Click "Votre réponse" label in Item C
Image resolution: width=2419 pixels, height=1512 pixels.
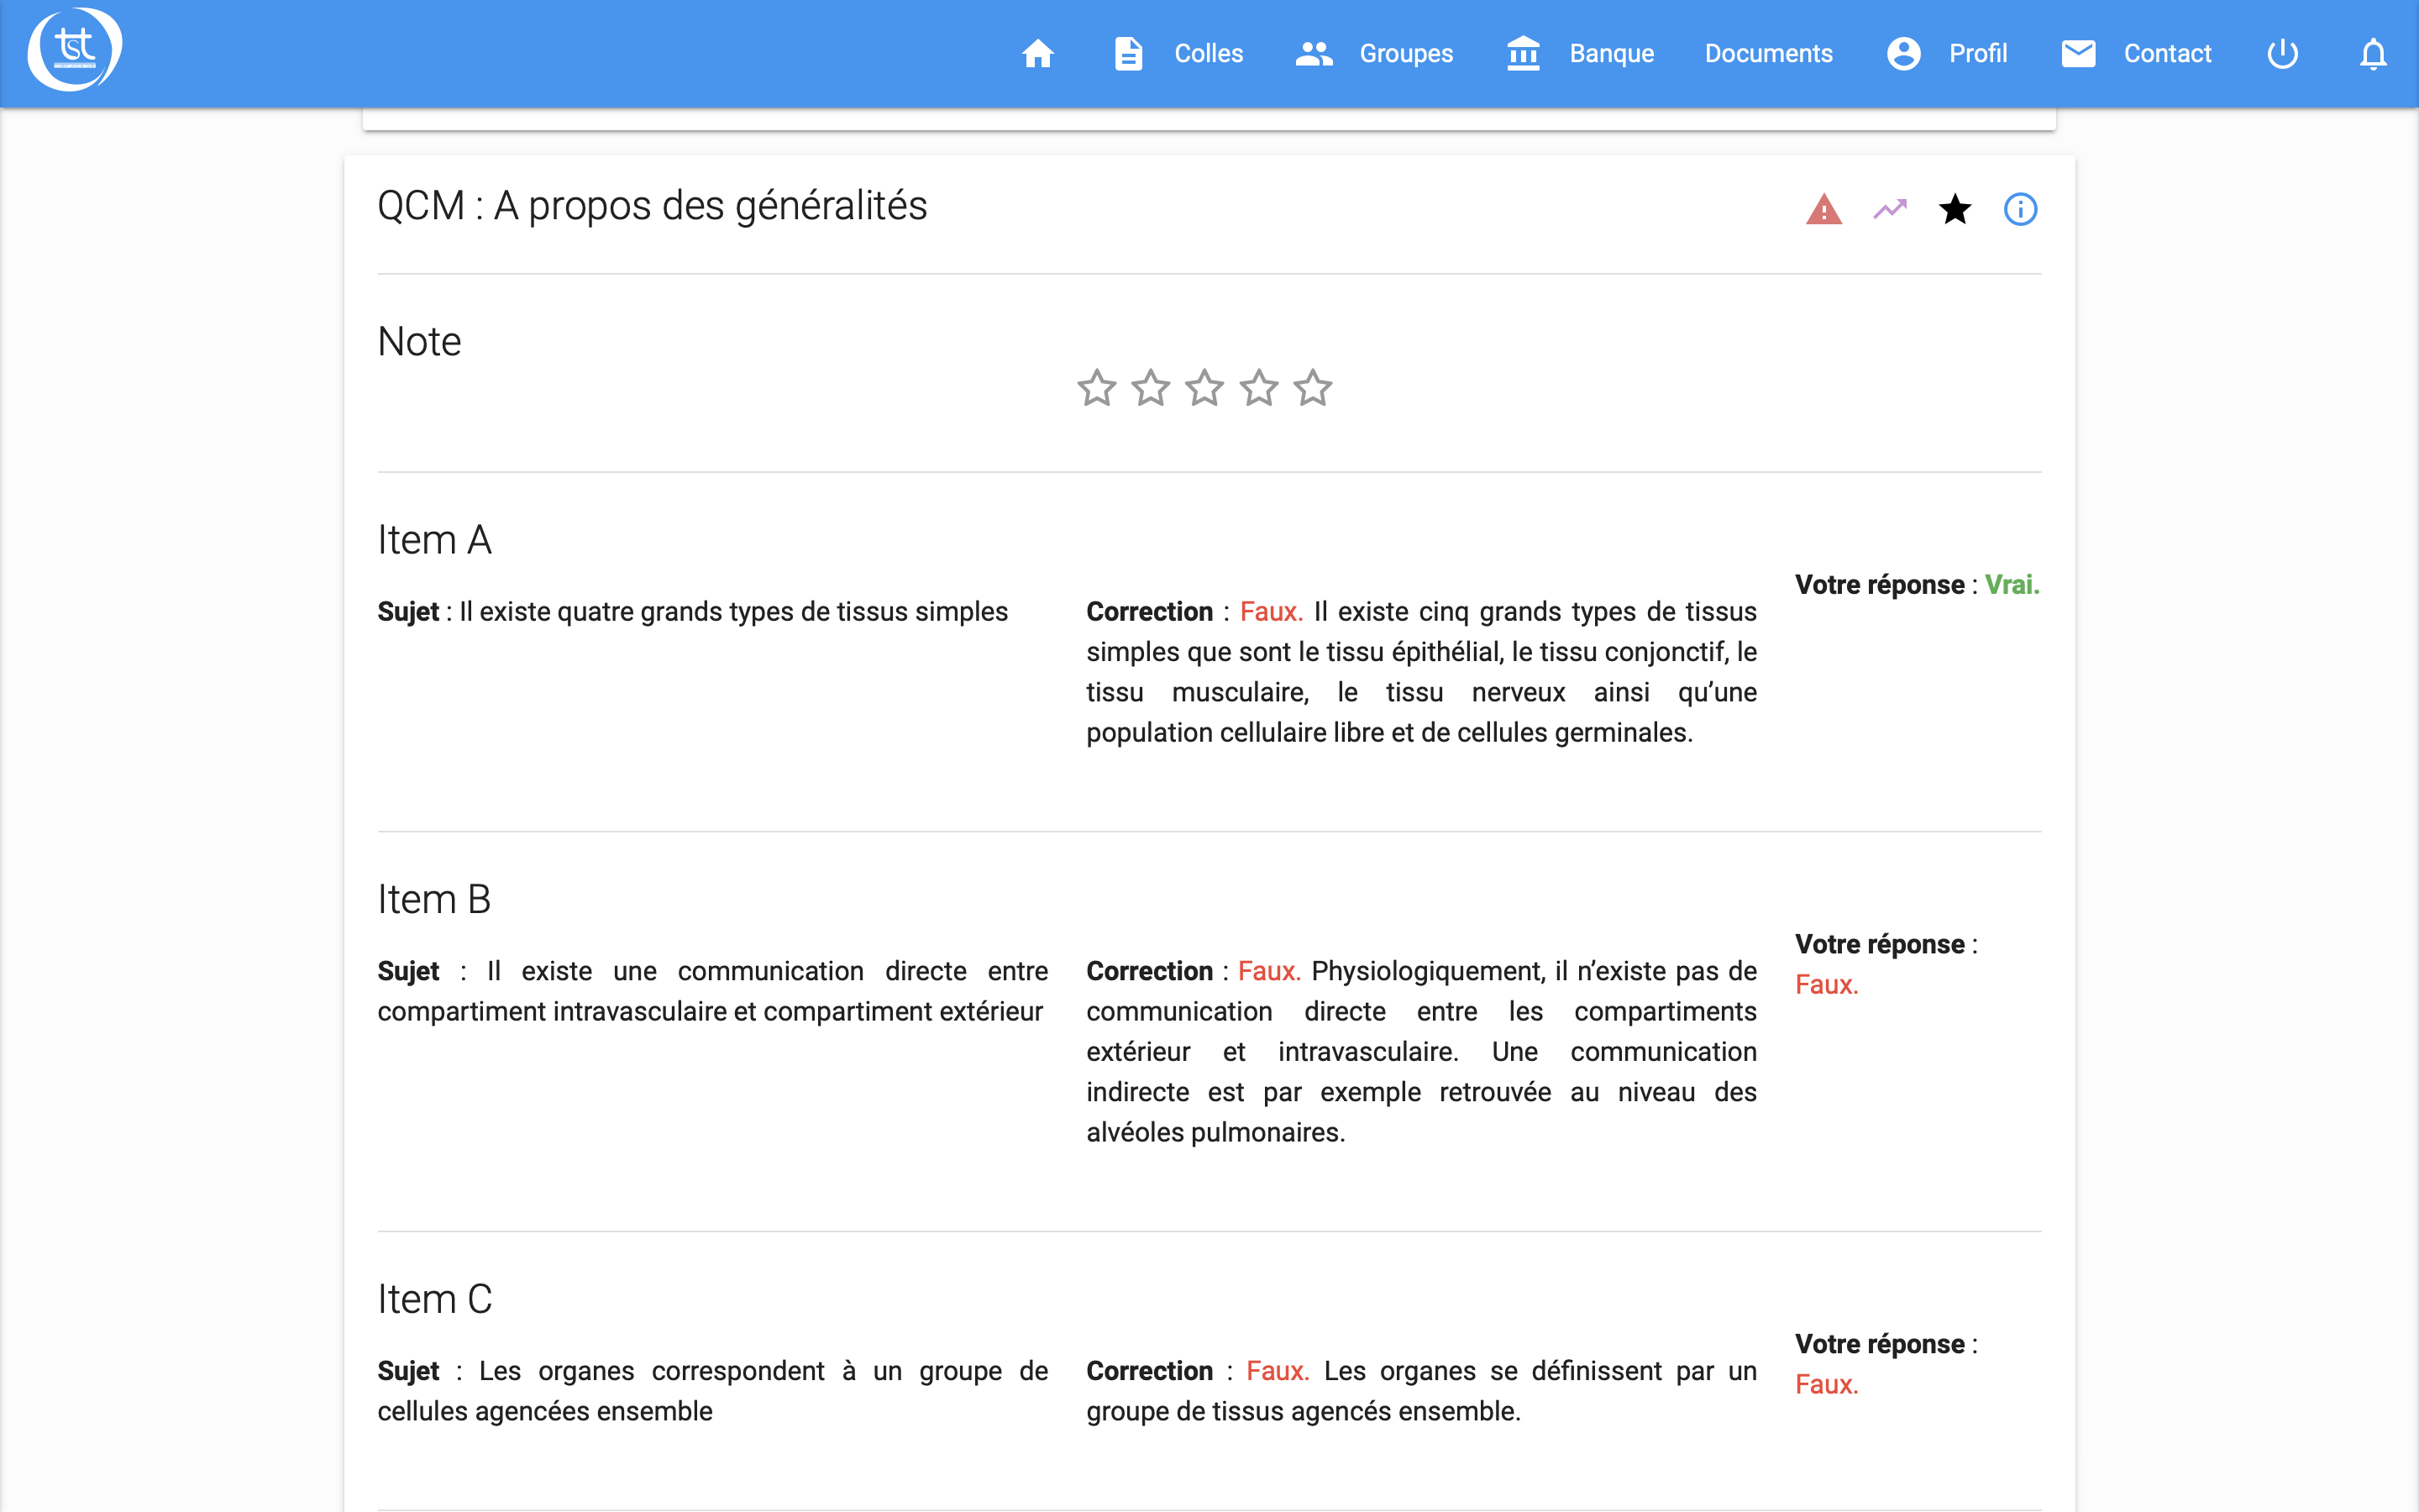[1879, 1345]
